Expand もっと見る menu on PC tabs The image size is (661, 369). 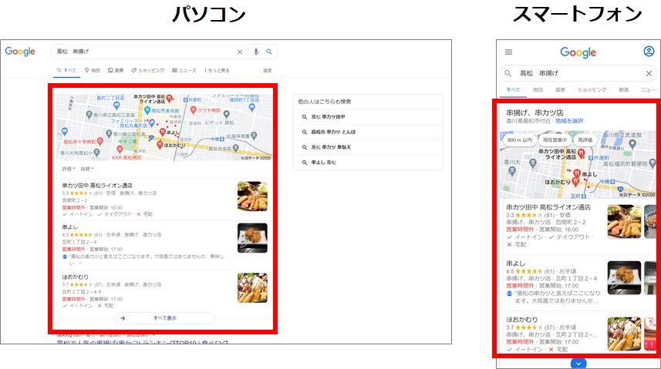(x=217, y=70)
